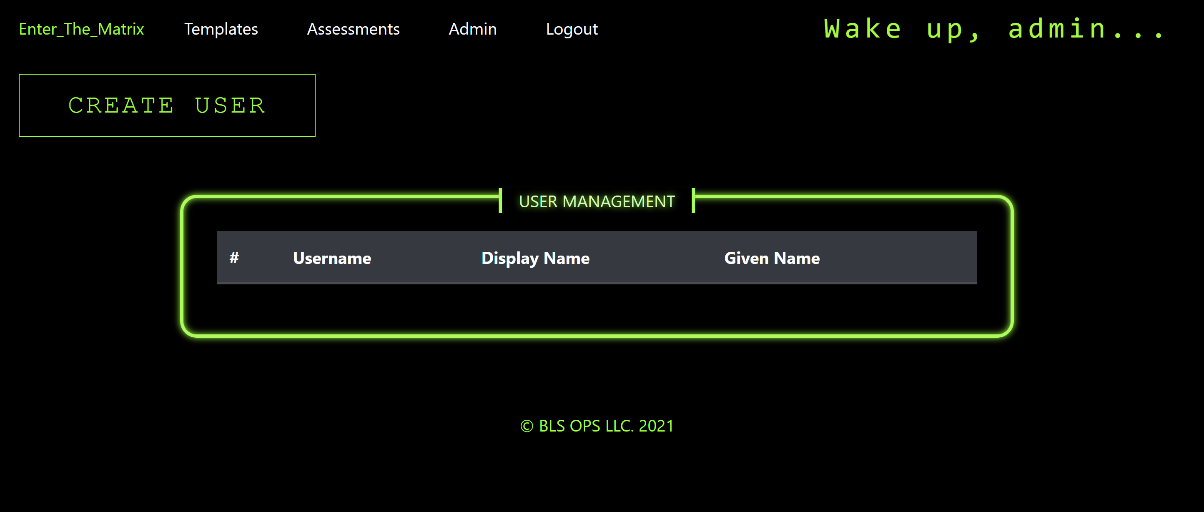This screenshot has width=1204, height=512.
Task: Log out using the Logout link
Action: [571, 29]
